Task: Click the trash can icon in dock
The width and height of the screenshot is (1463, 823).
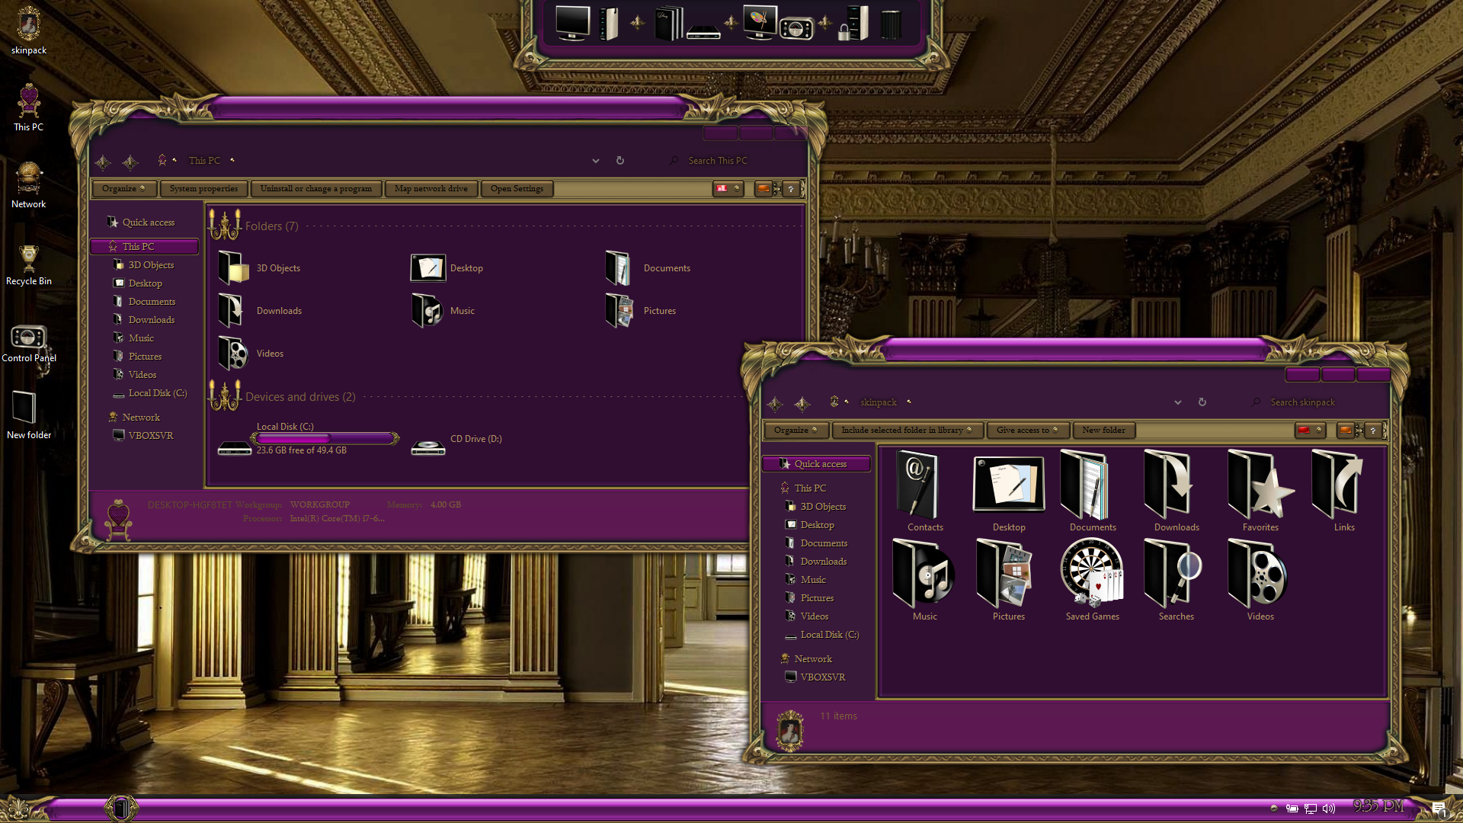Action: point(891,24)
